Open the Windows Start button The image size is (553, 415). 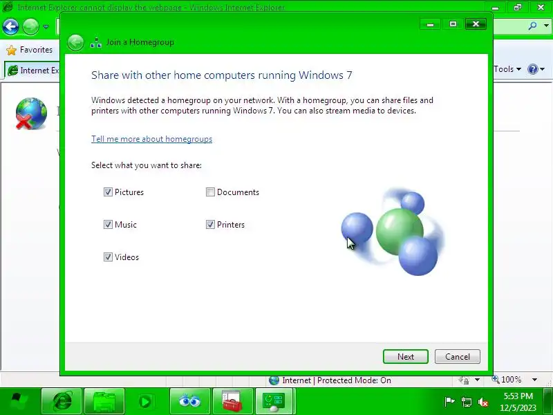coord(19,401)
